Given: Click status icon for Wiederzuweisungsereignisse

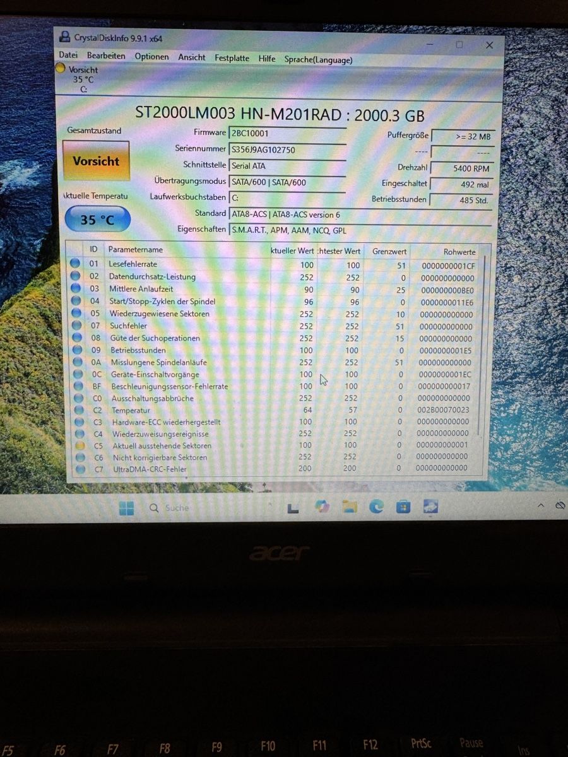Looking at the screenshot, I should click(80, 433).
